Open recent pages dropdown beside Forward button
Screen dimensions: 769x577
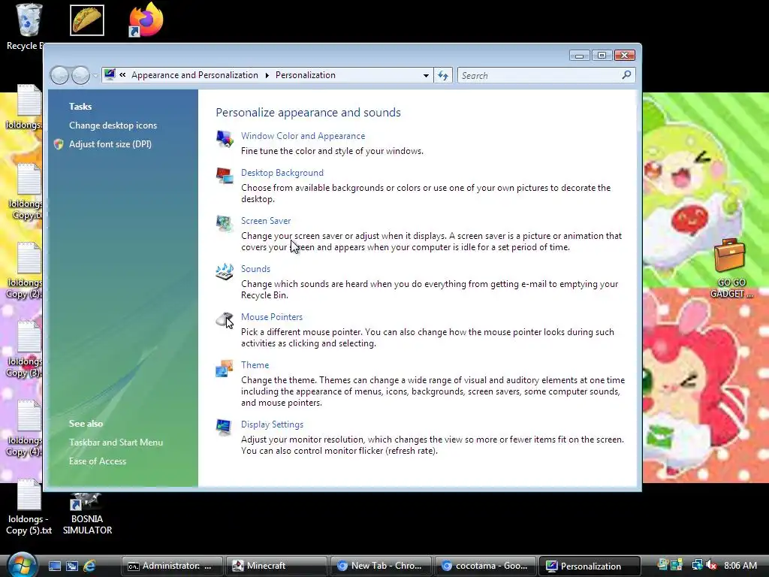pos(95,76)
